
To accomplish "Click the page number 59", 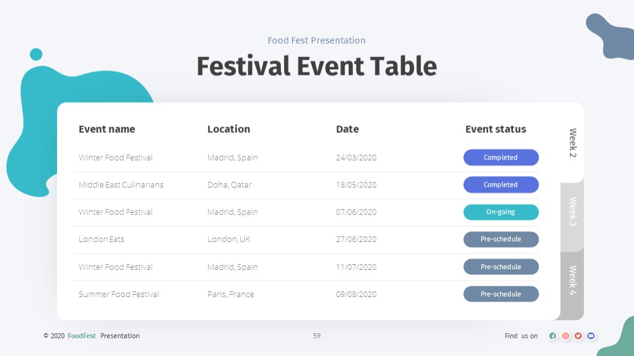I will (316, 336).
